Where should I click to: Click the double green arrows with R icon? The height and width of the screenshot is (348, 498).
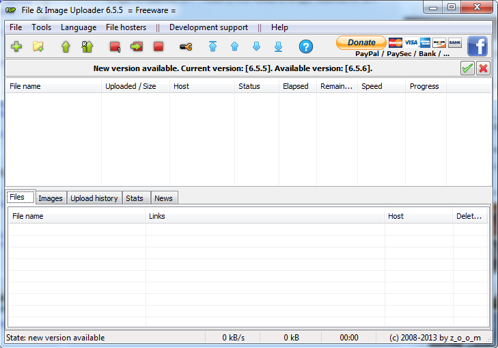coord(87,46)
